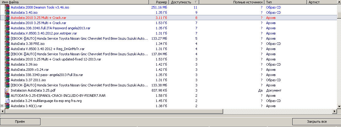Screen dimensions: 341x127
Task: Select the AUTODATA-3.25-ESPANOL-CRACK-INCLUIDO-BY-PIONER7.RAR name
Action: pyautogui.click(x=58, y=96)
